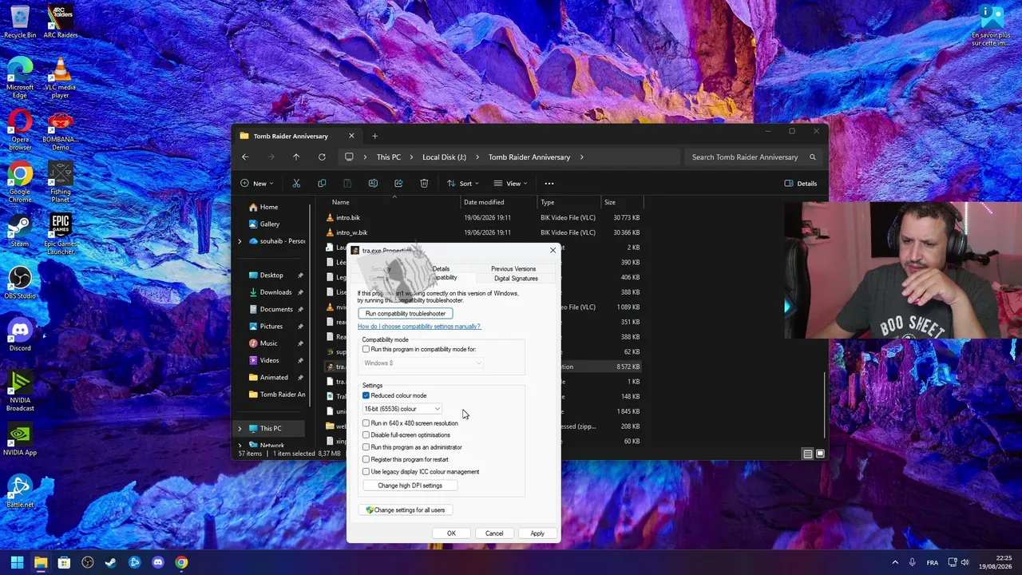
Task: Open the 16-bit (65536) colour dropdown
Action: click(x=402, y=409)
